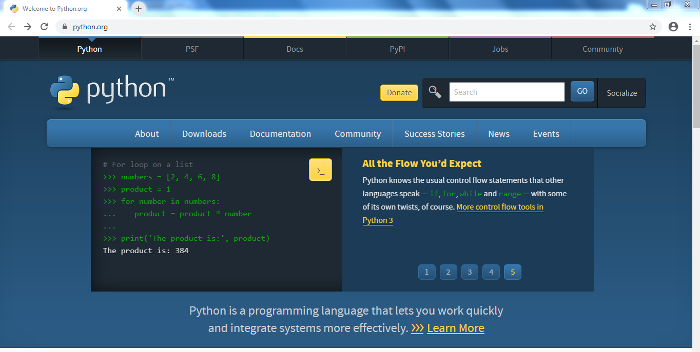Viewport: 700px width, 352px height.
Task: Open the Downloads menu item
Action: click(x=204, y=134)
